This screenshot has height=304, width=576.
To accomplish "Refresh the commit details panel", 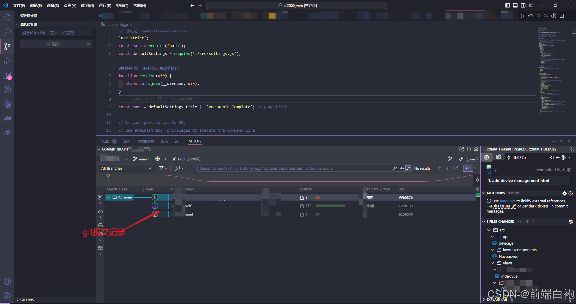I will [572, 149].
